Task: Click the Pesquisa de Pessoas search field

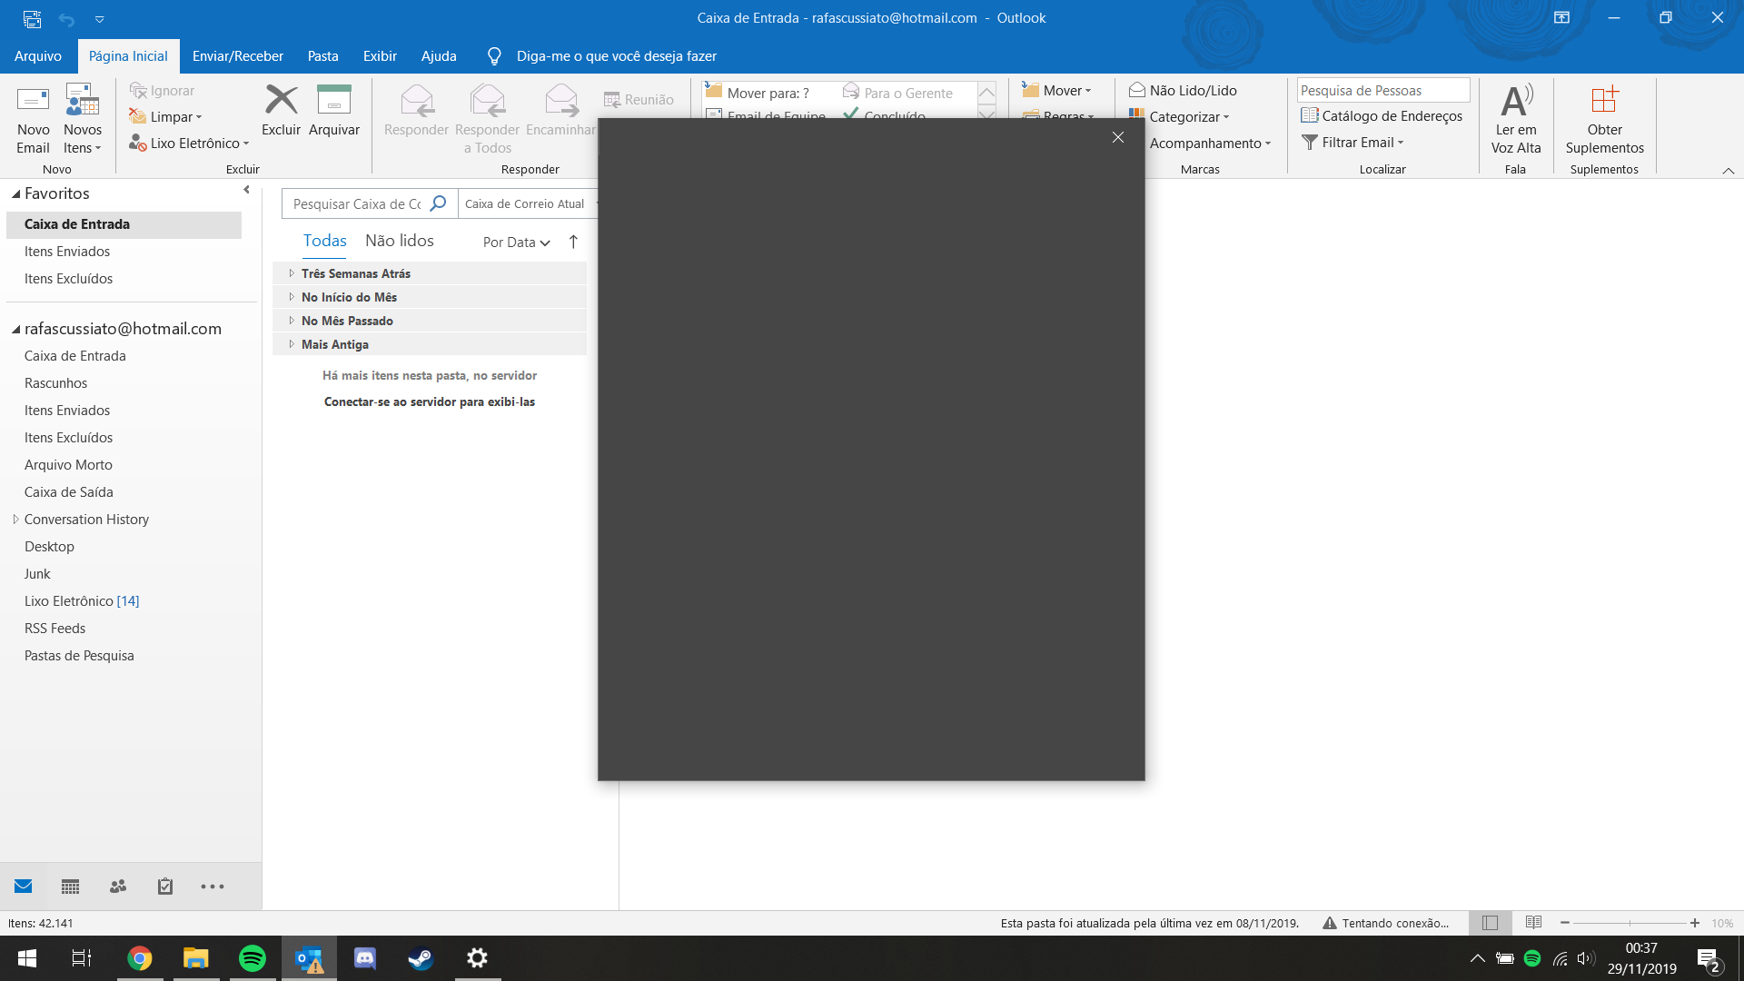Action: (1382, 91)
